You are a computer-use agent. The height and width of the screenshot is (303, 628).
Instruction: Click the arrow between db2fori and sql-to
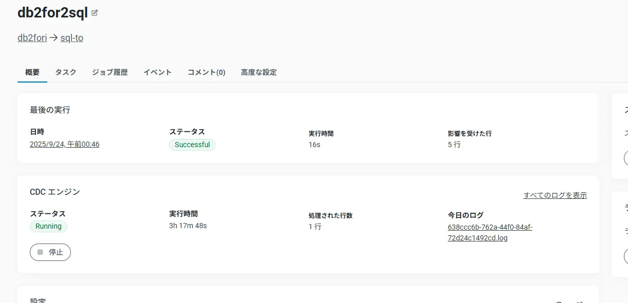pos(53,38)
